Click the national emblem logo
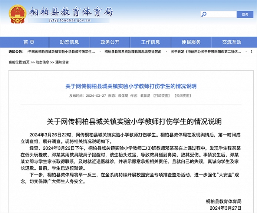Screen dimensions: 257x213 click(17, 14)
